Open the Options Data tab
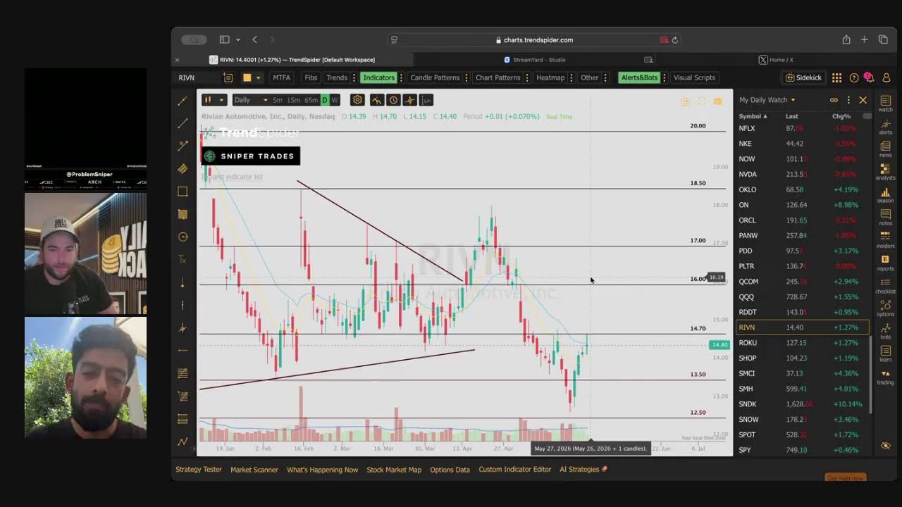 (x=450, y=470)
